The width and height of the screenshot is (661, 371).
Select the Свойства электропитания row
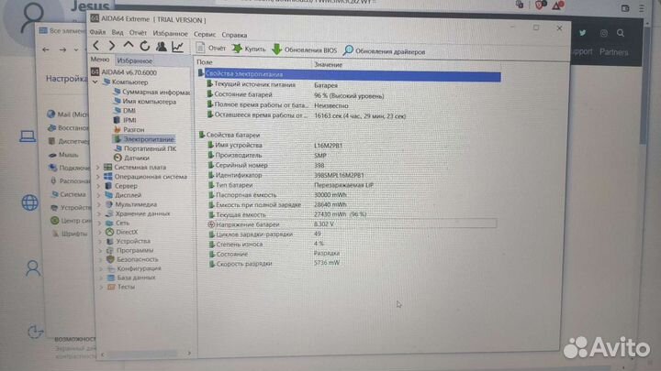350,76
